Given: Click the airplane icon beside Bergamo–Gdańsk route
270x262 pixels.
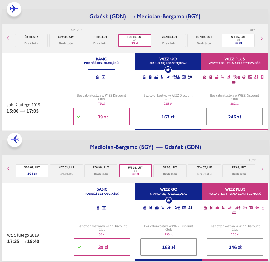Looking at the screenshot, I should tap(15, 139).
